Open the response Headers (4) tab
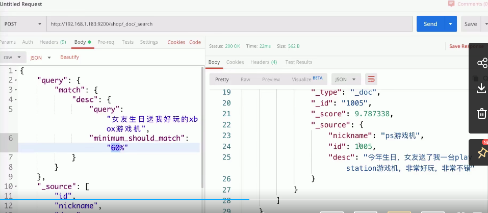 pyautogui.click(x=264, y=62)
